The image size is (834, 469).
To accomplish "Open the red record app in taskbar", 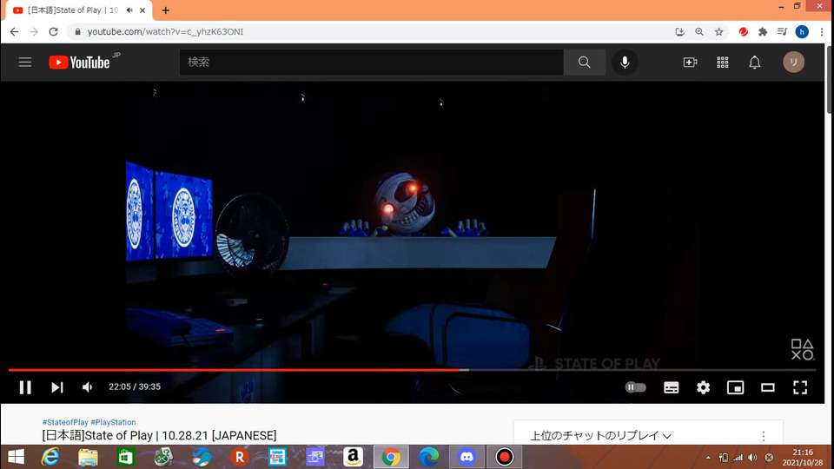I will point(504,457).
